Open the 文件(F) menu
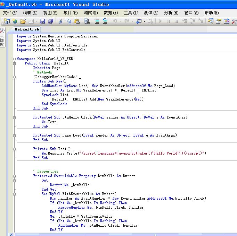This screenshot has height=236, width=237. pos(10,13)
